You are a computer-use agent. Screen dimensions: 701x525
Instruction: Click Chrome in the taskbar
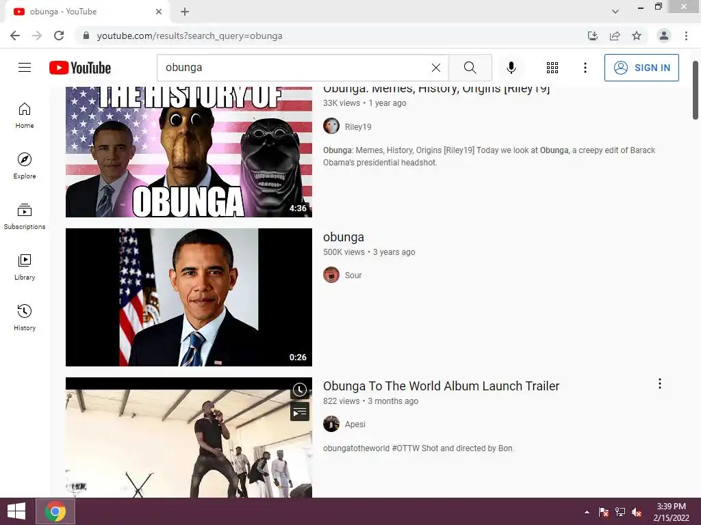[55, 511]
